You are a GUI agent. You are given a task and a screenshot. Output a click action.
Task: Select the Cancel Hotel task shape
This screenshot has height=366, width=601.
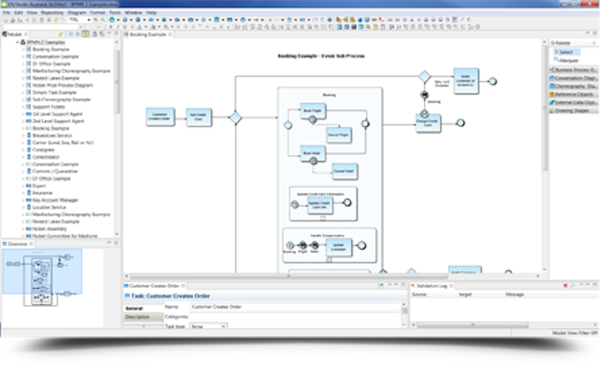[345, 171]
